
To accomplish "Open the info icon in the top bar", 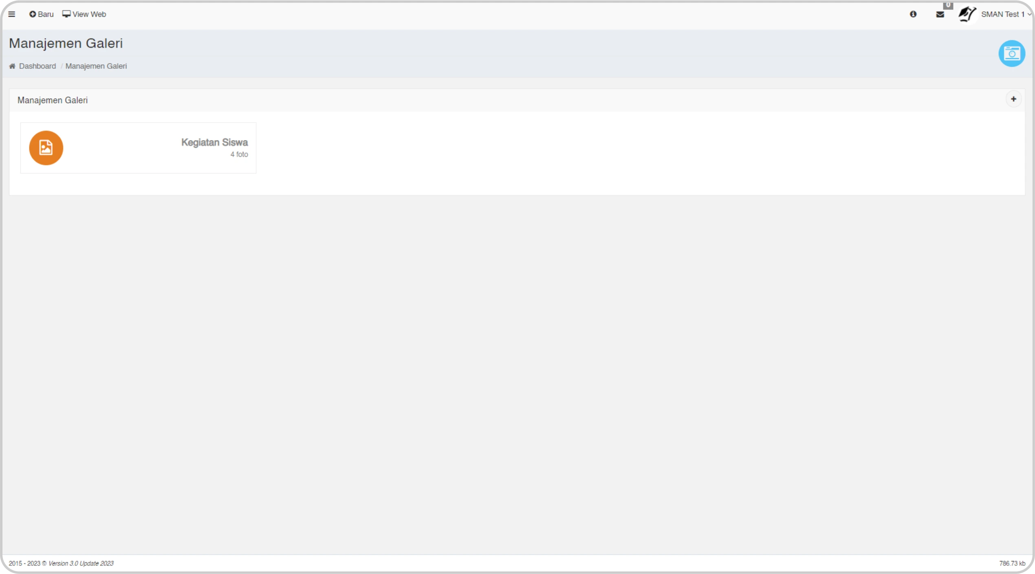I will pyautogui.click(x=913, y=14).
